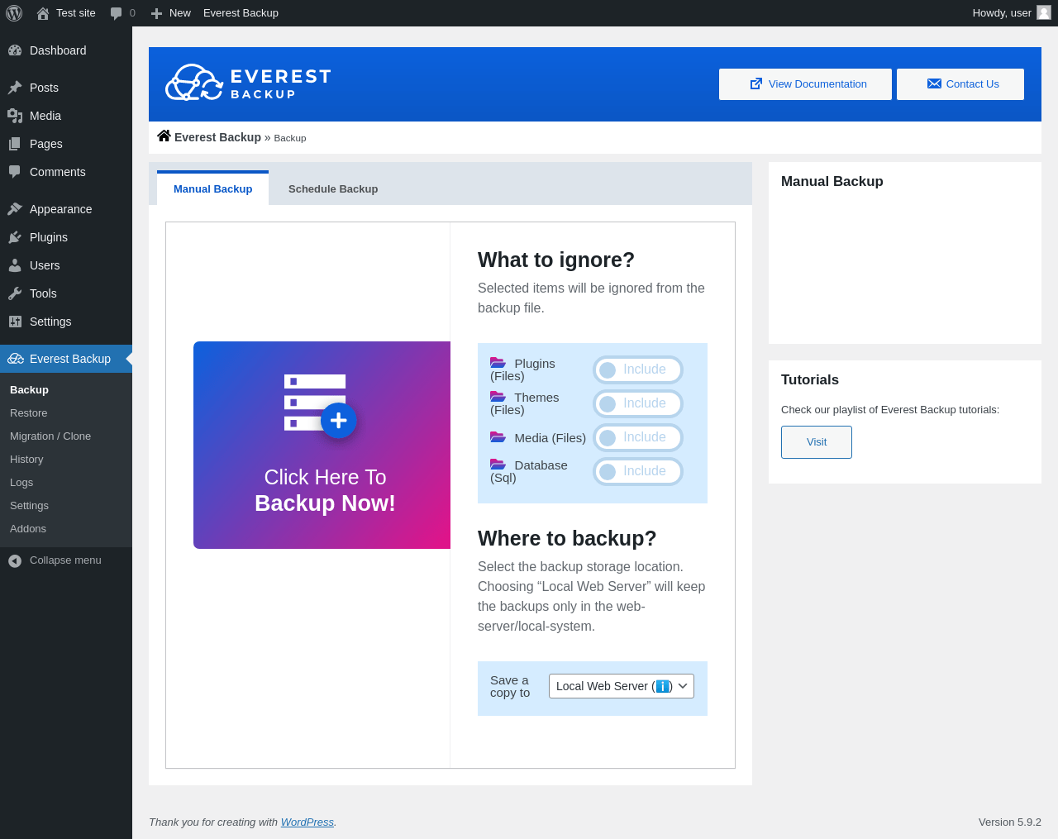Click the Settings sliders icon in sidebar

pos(15,322)
